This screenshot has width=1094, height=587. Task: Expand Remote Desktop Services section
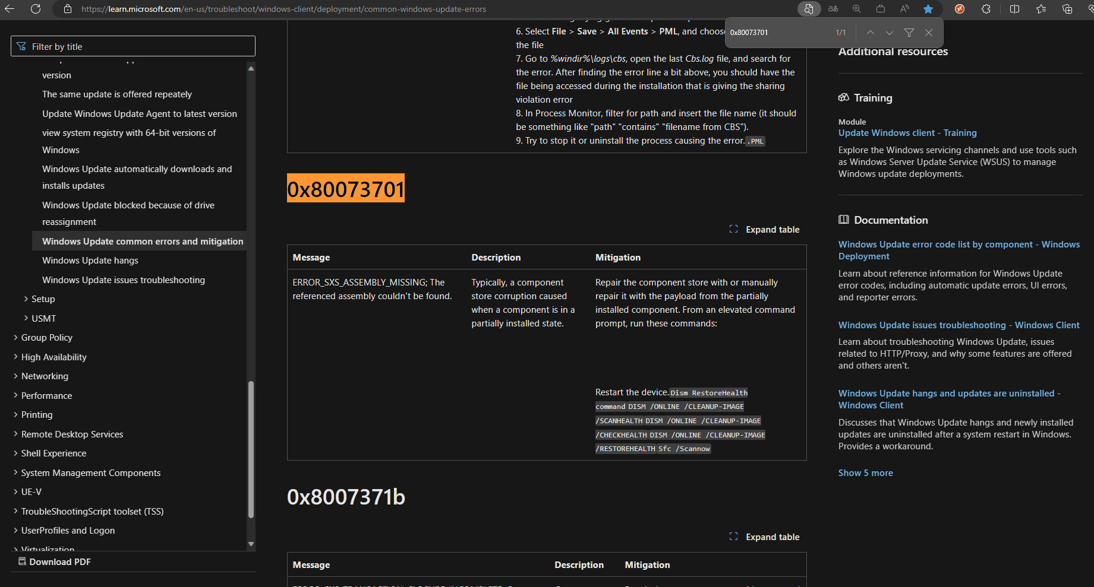(68, 434)
